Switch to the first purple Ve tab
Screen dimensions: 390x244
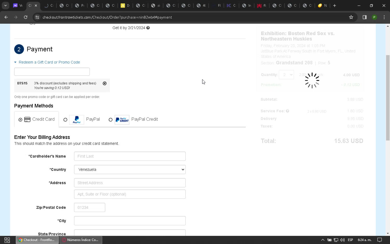click(18, 5)
